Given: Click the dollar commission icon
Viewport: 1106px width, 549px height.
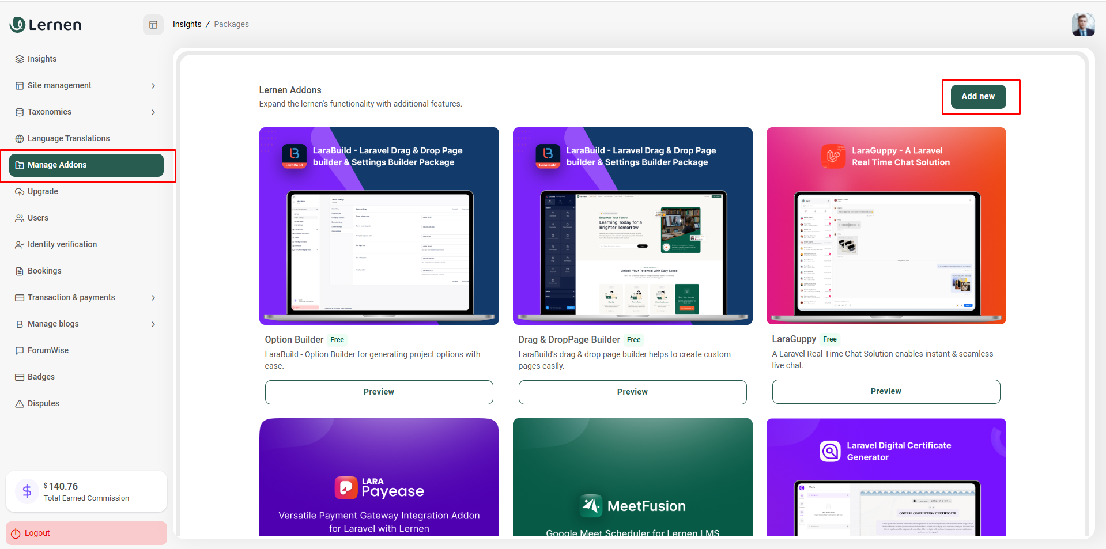Looking at the screenshot, I should coord(27,491).
